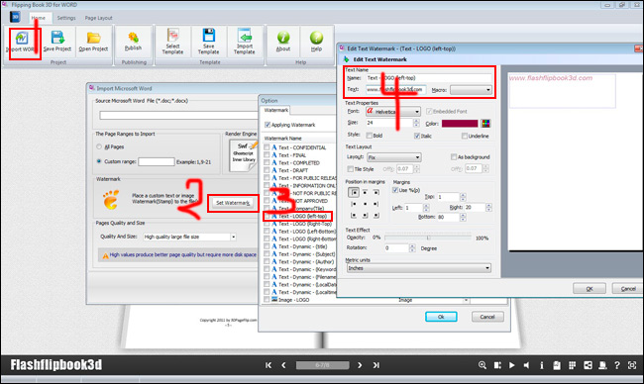Open the Quality And Size dropdown
This screenshot has width=644, height=384.
pyautogui.click(x=190, y=237)
